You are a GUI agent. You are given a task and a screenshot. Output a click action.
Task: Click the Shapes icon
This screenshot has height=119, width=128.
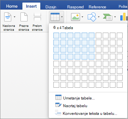tap(92, 17)
